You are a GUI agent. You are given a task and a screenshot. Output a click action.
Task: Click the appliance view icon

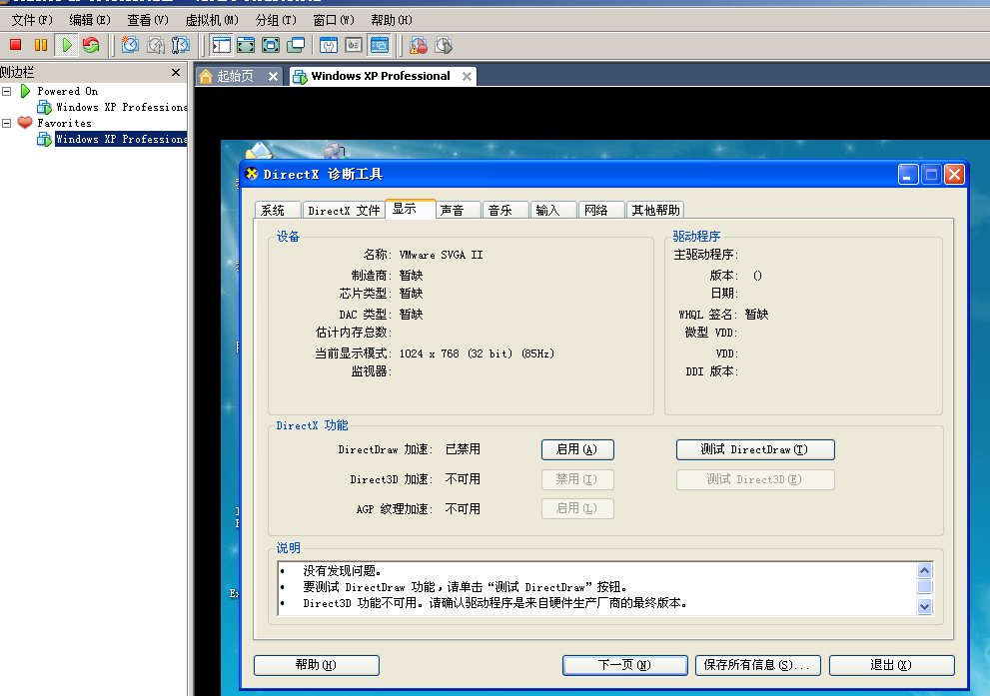(354, 45)
